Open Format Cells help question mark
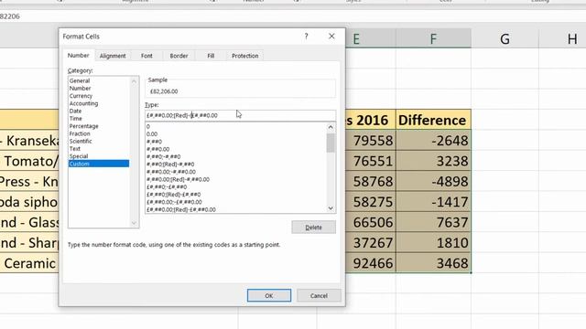 (x=306, y=37)
